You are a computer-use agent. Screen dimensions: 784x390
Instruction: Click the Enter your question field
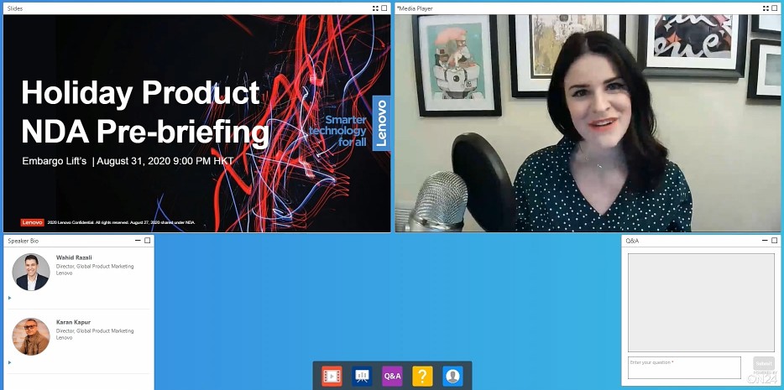point(684,367)
